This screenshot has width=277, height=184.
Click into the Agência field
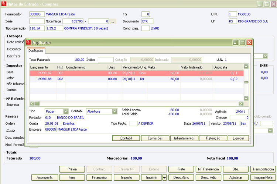242,112
